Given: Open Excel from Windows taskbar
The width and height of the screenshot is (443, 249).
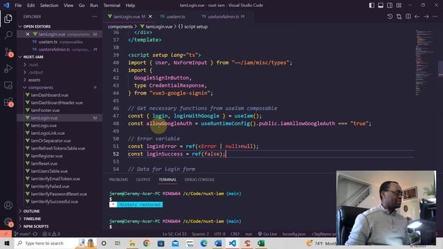Looking at the screenshot, I should click(262, 243).
